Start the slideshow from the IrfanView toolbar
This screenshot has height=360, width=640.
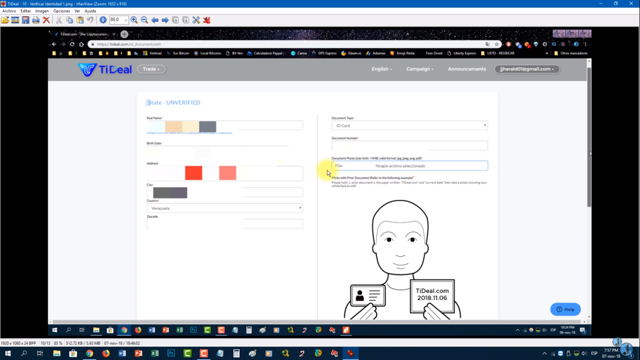(x=15, y=20)
